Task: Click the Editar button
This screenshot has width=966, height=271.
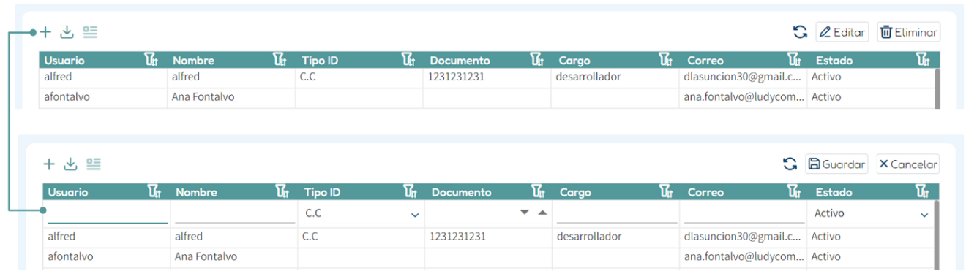Action: 842,32
